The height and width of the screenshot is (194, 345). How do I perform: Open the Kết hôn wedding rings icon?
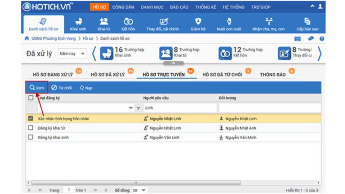click(128, 25)
